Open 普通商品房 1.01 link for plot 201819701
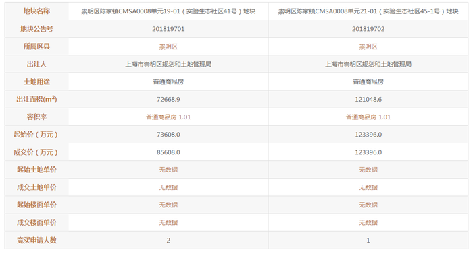The image size is (473, 256). pyautogui.click(x=168, y=117)
